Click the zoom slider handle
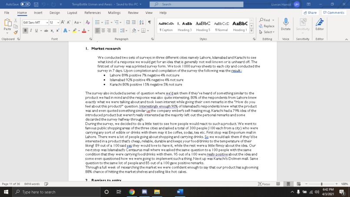350x197 pixels. (x=321, y=184)
